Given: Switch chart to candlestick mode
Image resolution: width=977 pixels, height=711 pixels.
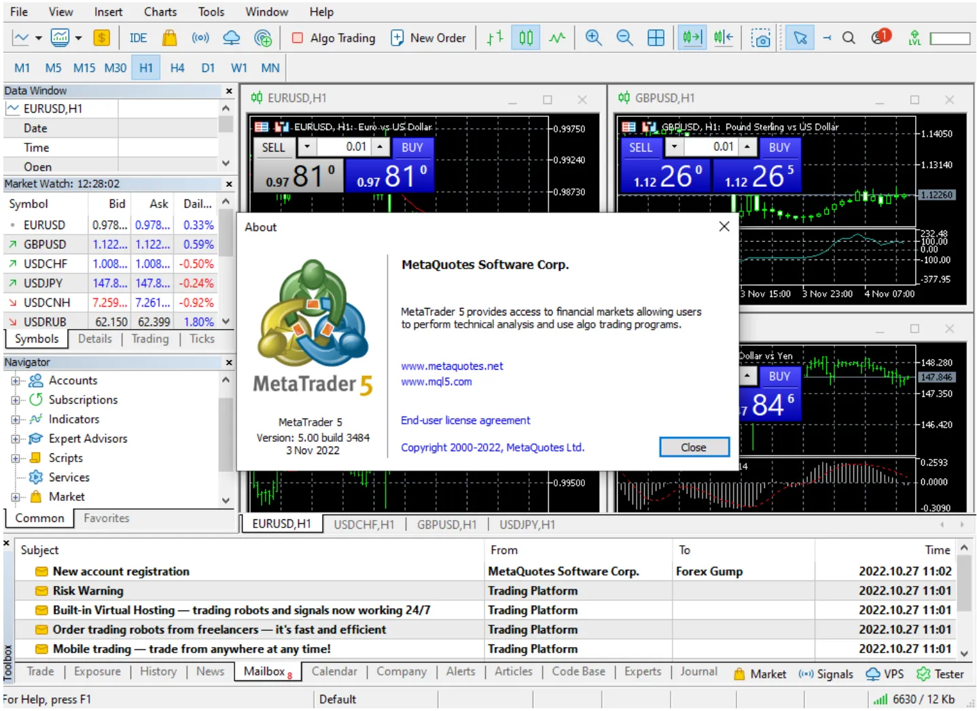Looking at the screenshot, I should point(526,38).
